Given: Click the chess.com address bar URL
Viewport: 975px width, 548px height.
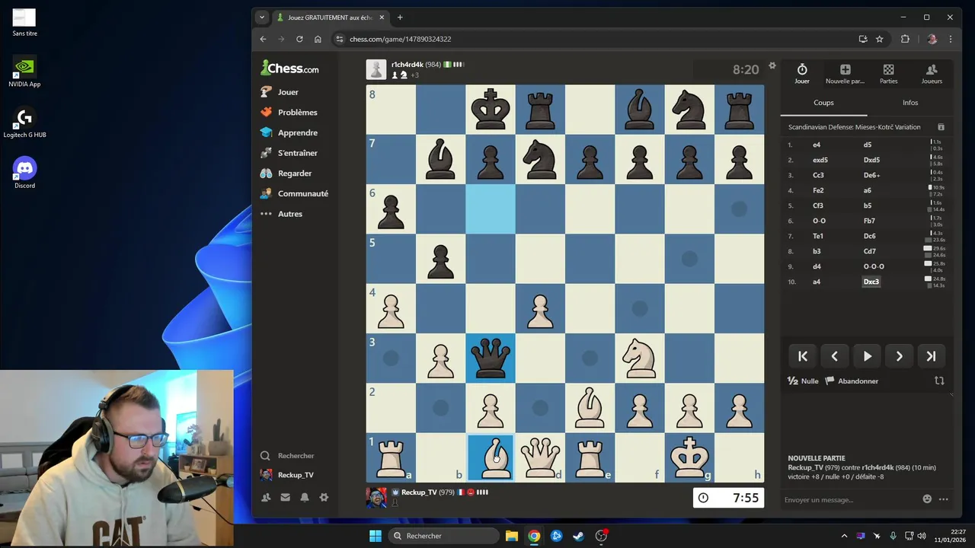Looking at the screenshot, I should [x=400, y=39].
